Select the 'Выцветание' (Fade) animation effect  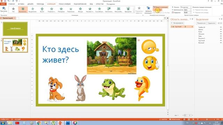pos(32,10)
